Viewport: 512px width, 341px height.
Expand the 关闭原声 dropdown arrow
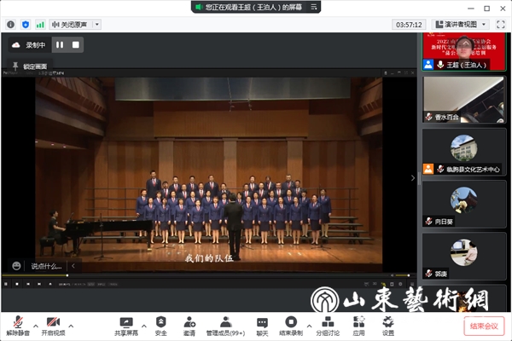[x=96, y=25]
